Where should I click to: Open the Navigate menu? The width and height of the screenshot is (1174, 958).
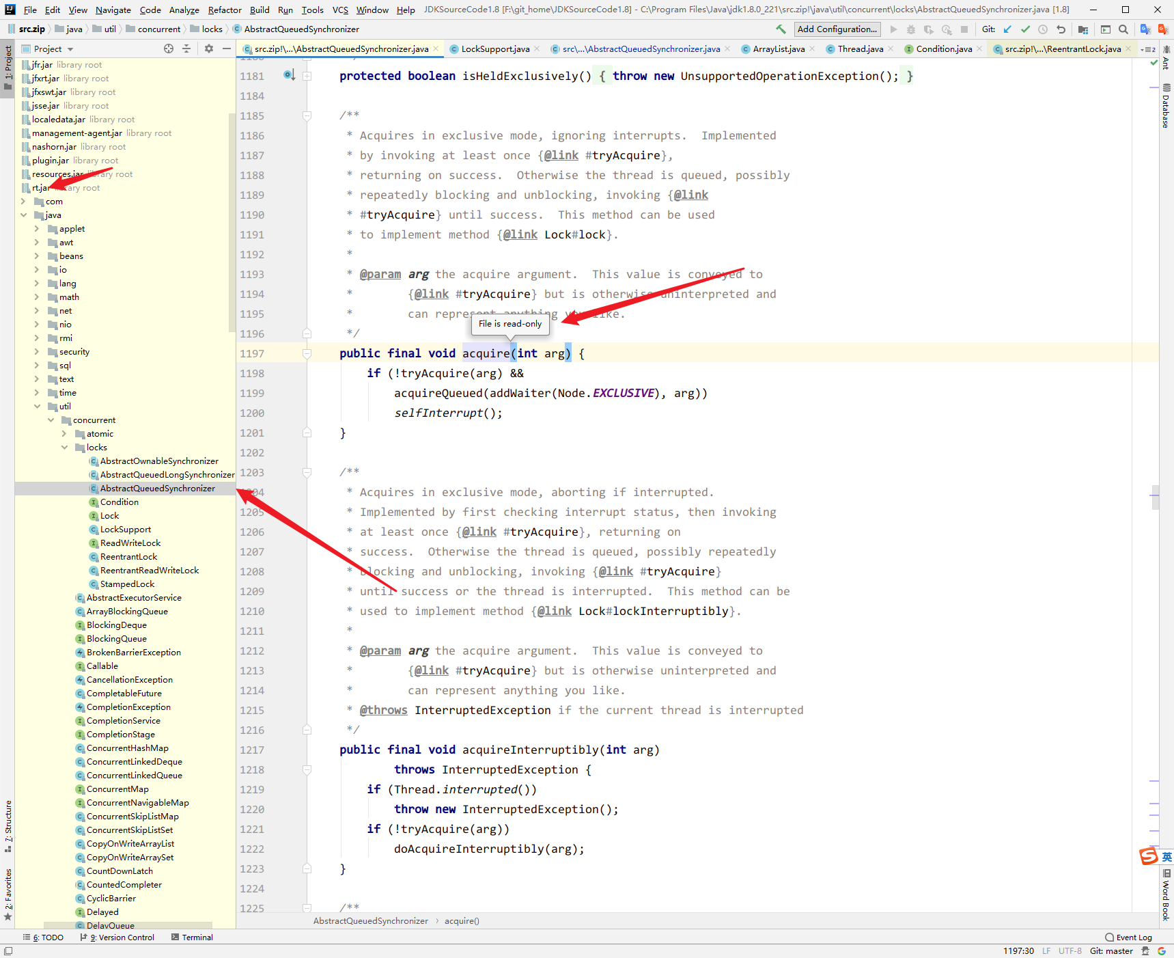coord(113,10)
